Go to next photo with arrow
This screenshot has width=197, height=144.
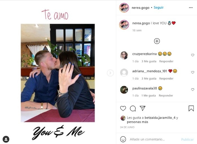(x=110, y=73)
